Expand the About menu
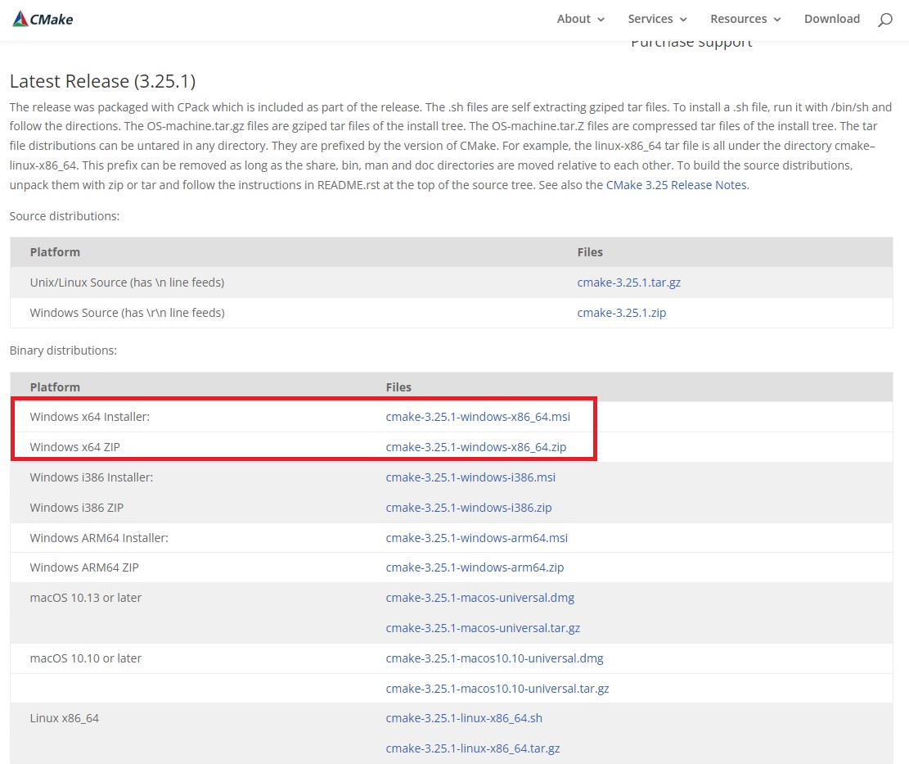Viewport: 909px width, 764px height. (580, 19)
